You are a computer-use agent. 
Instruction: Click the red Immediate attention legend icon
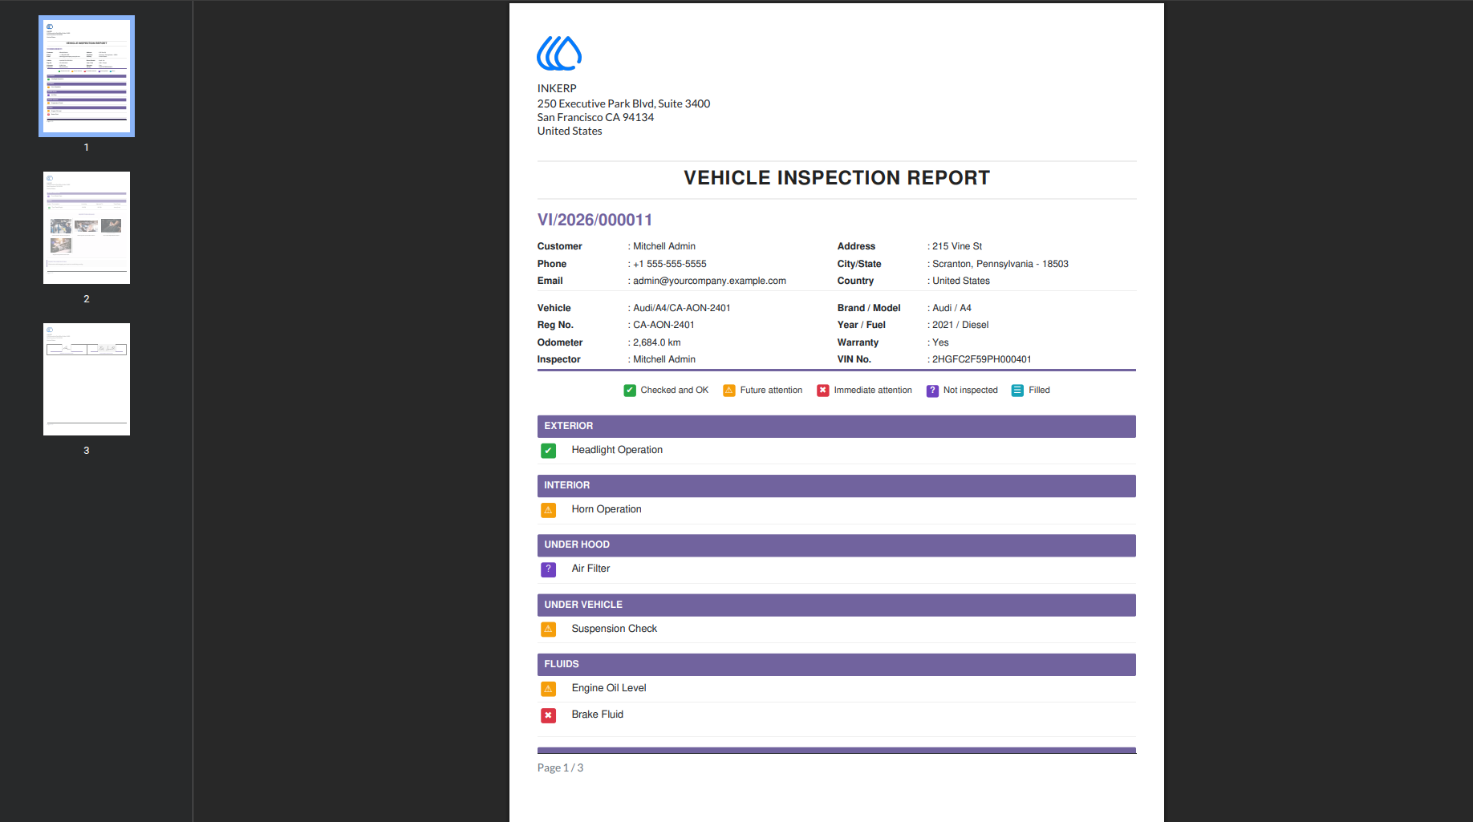pos(823,391)
